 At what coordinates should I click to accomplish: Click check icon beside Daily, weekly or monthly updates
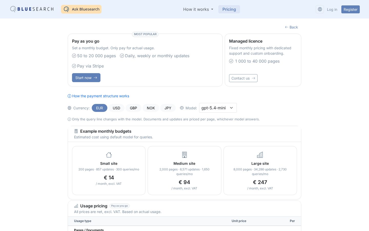click(122, 56)
